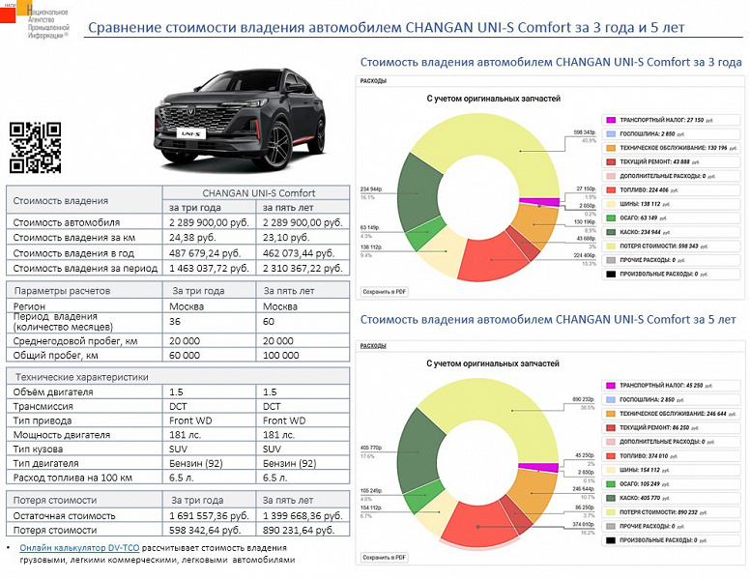Click the magenta Транспортный налог 27 150 swatch
The width and height of the screenshot is (750, 580).
[x=611, y=120]
